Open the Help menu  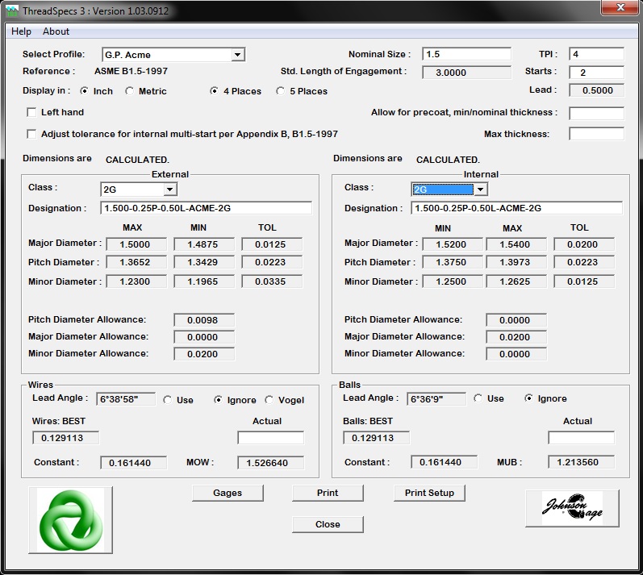[22, 31]
